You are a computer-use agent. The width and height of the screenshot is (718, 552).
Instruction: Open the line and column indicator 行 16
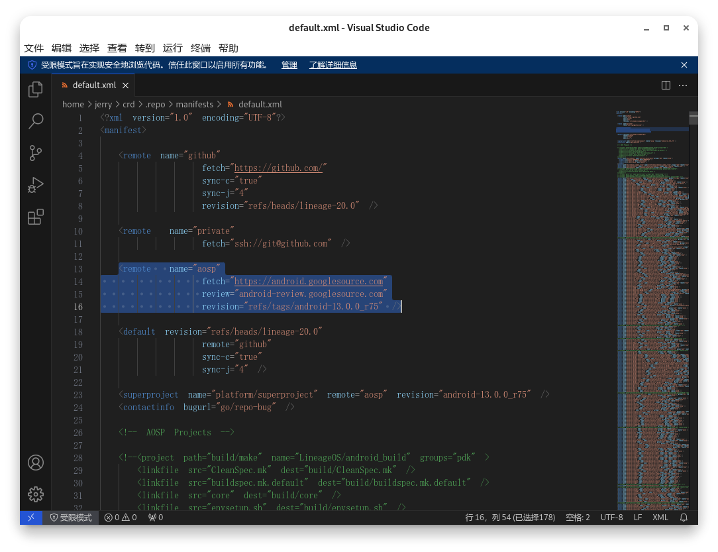510,518
